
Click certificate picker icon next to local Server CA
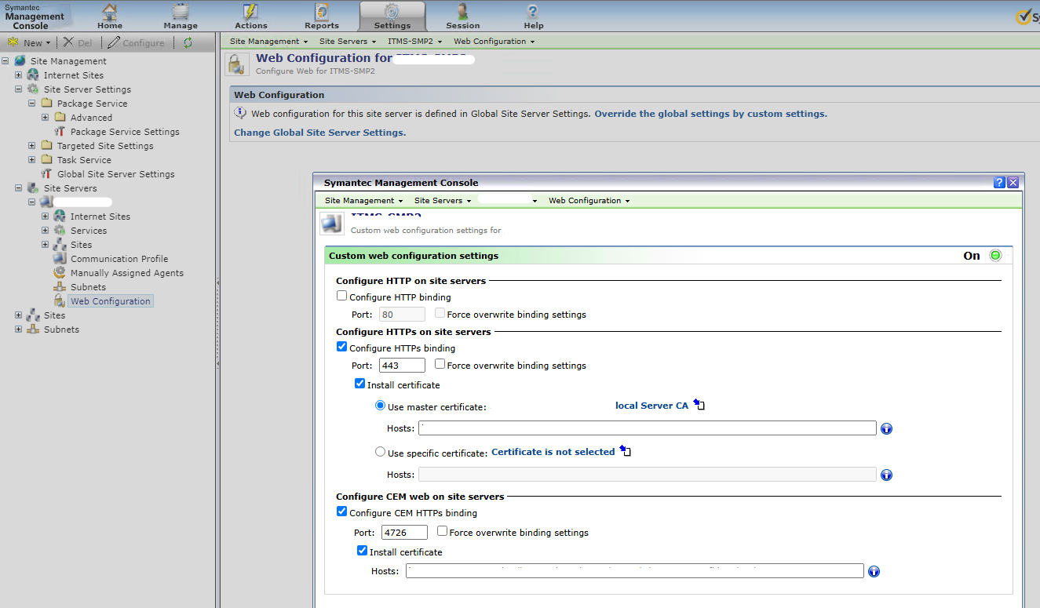click(699, 406)
